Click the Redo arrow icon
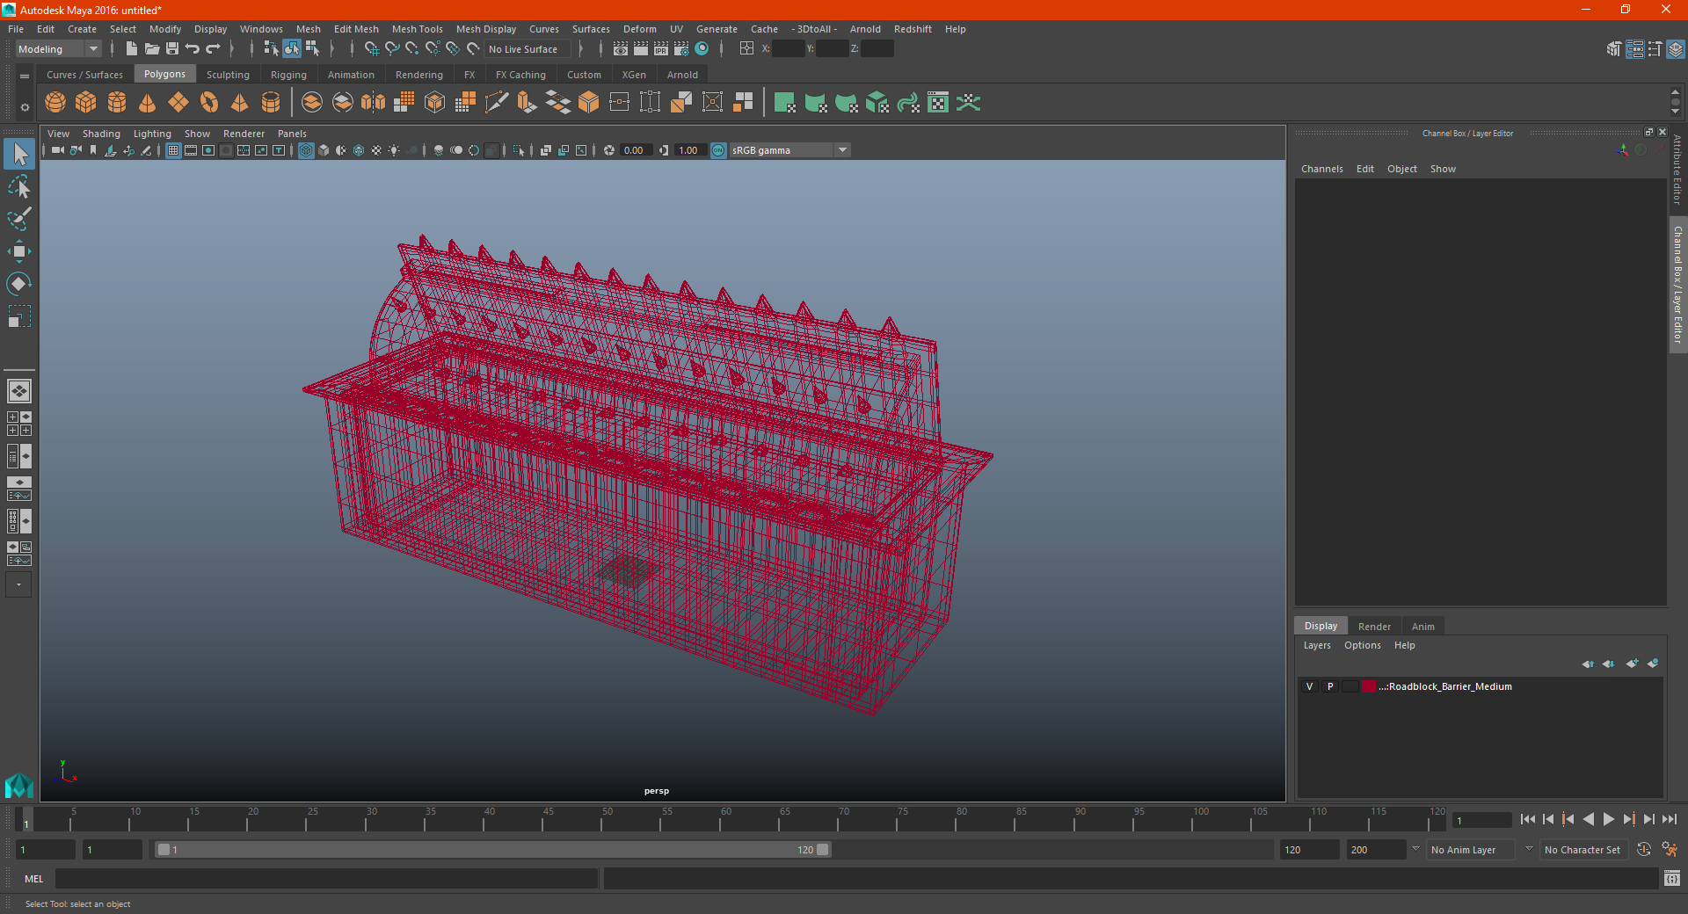This screenshot has height=914, width=1688. pos(213,49)
